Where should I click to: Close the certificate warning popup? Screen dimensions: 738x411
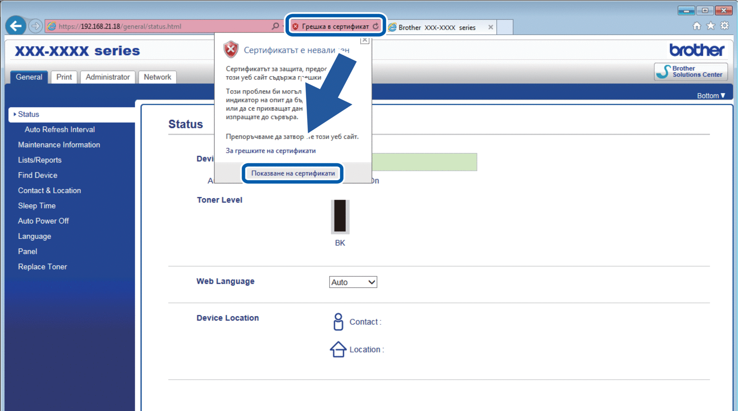365,40
